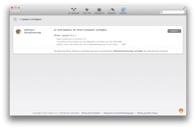Open the Softwarelizenzvertrag(-verträgen) link
The image size is (196, 129).
128,51
